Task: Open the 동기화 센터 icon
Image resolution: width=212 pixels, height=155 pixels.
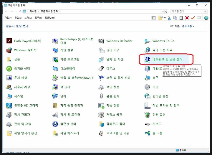Action: 9,69
